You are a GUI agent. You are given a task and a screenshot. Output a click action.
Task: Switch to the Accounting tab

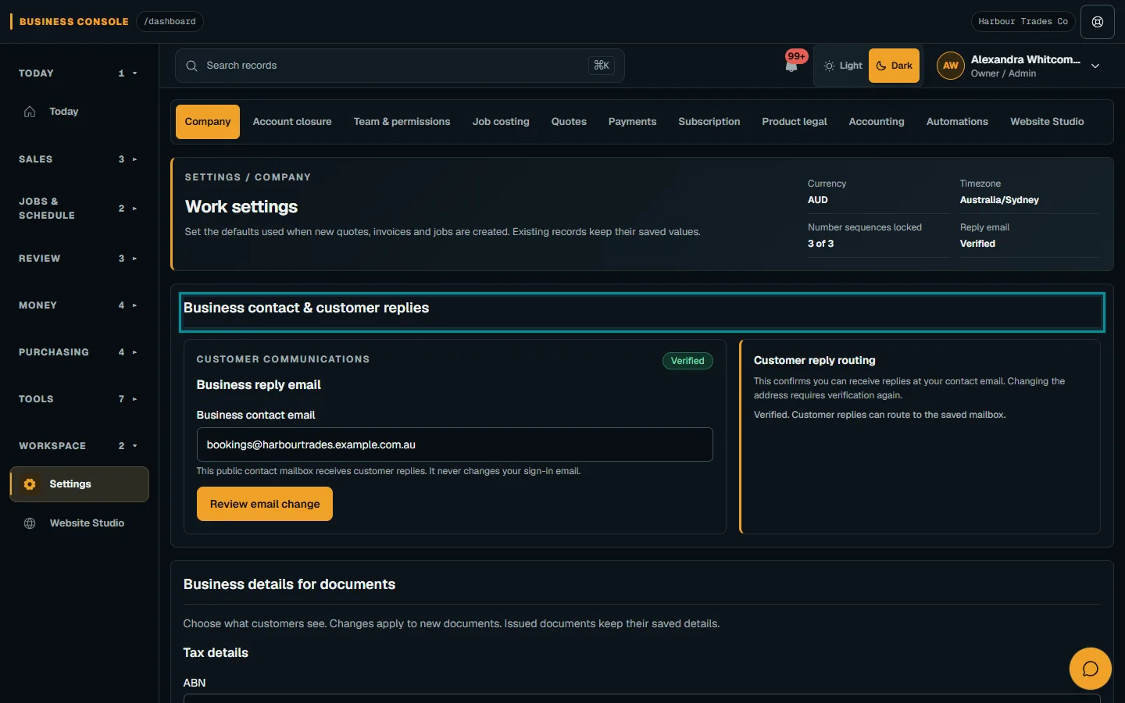pyautogui.click(x=877, y=122)
